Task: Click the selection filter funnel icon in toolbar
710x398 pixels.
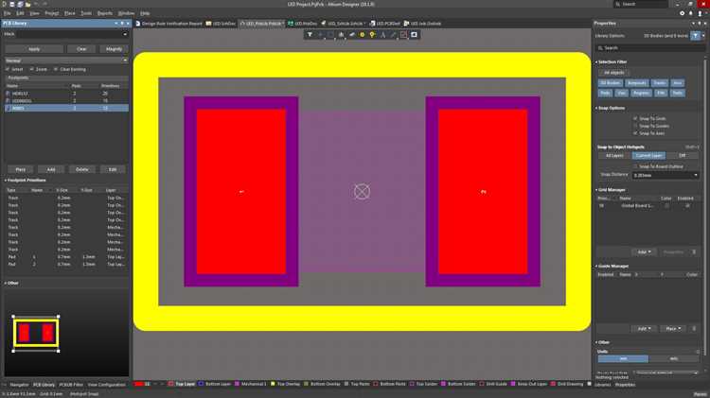Action: click(x=310, y=35)
